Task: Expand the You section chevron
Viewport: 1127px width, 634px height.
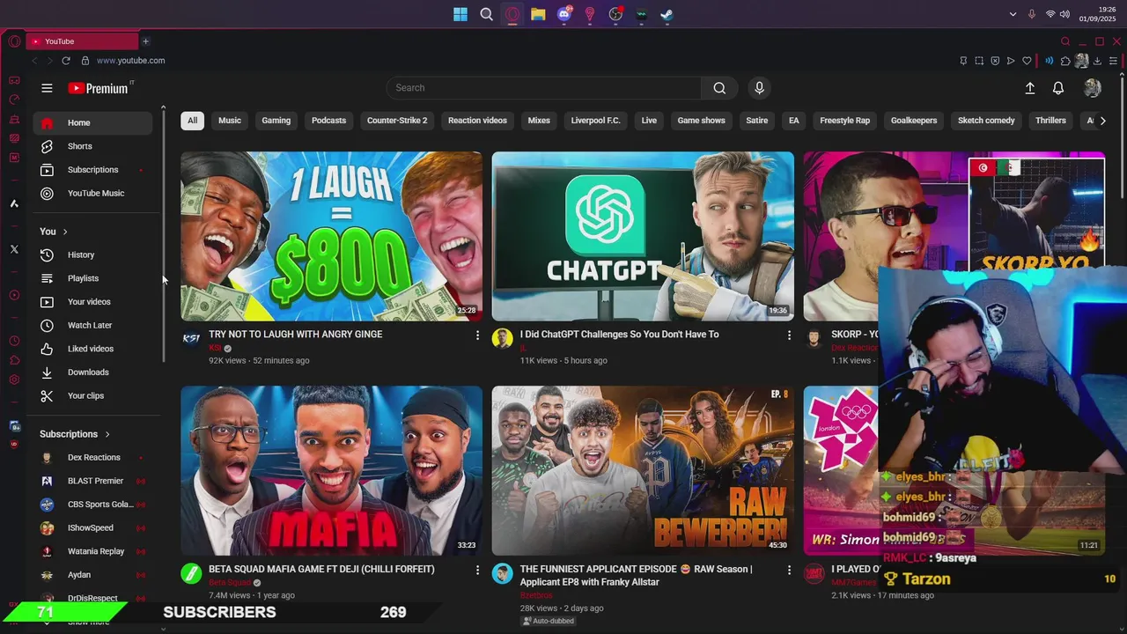Action: 64,232
